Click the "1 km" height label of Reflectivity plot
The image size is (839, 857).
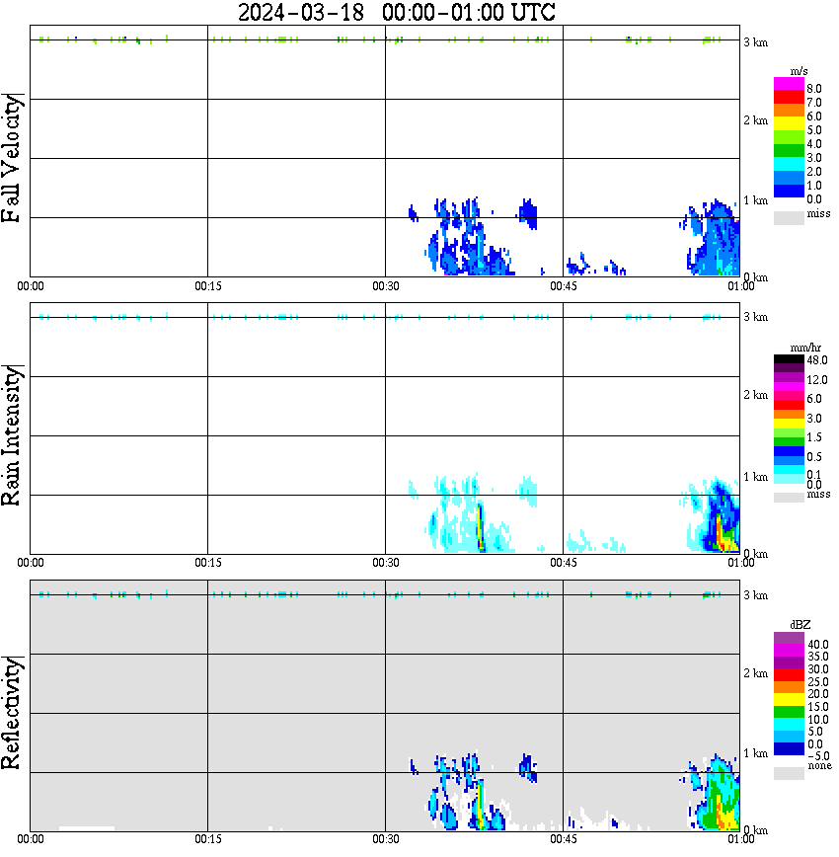[x=755, y=753]
